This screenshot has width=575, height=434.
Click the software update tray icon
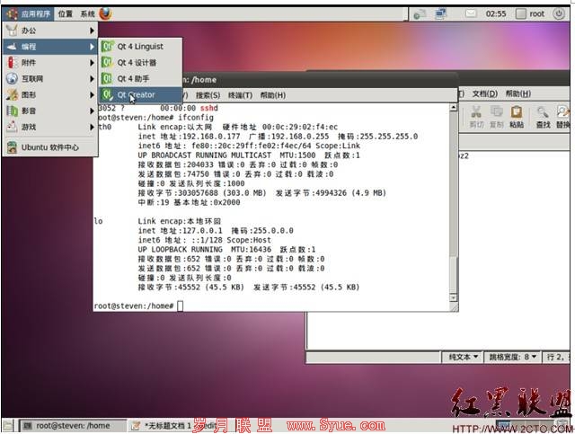pyautogui.click(x=420, y=14)
